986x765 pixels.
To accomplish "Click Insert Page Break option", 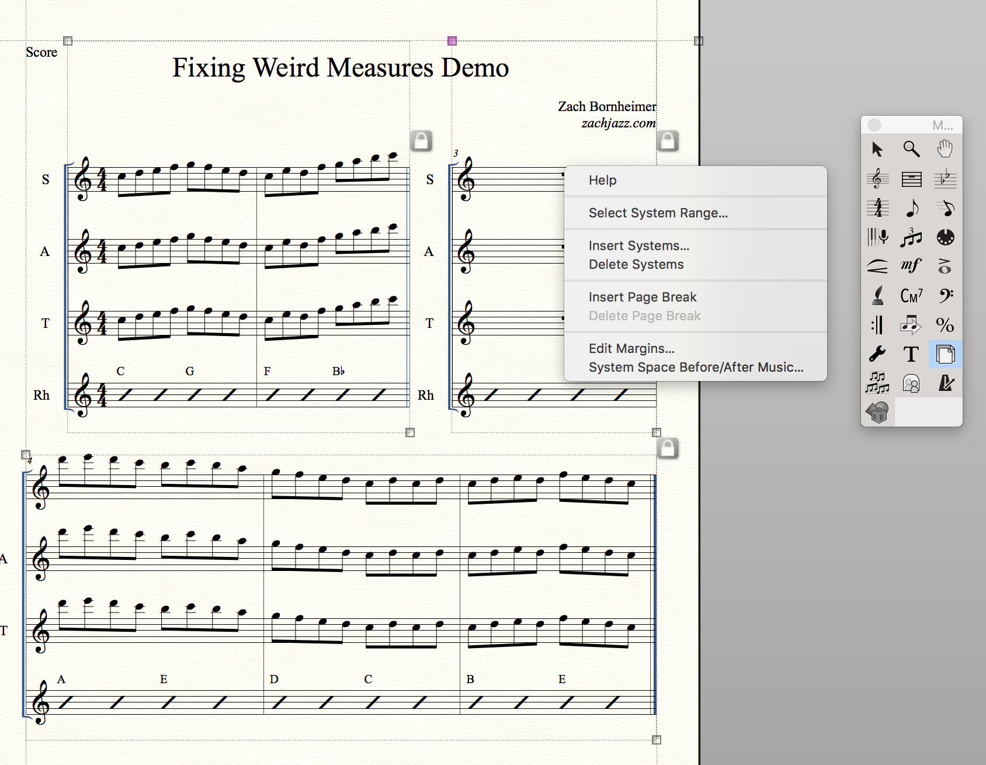I will click(642, 297).
